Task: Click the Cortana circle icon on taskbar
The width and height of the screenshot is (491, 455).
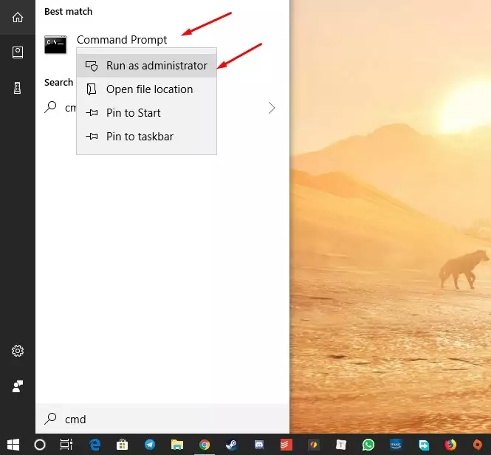Action: [x=40, y=445]
